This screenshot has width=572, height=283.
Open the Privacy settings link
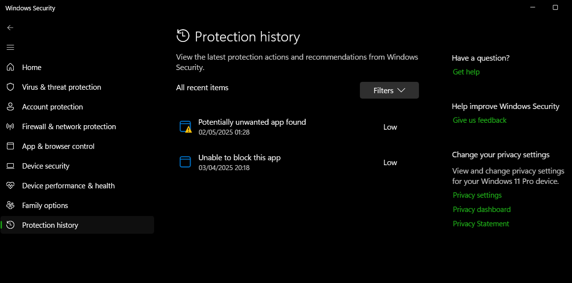pyautogui.click(x=477, y=195)
